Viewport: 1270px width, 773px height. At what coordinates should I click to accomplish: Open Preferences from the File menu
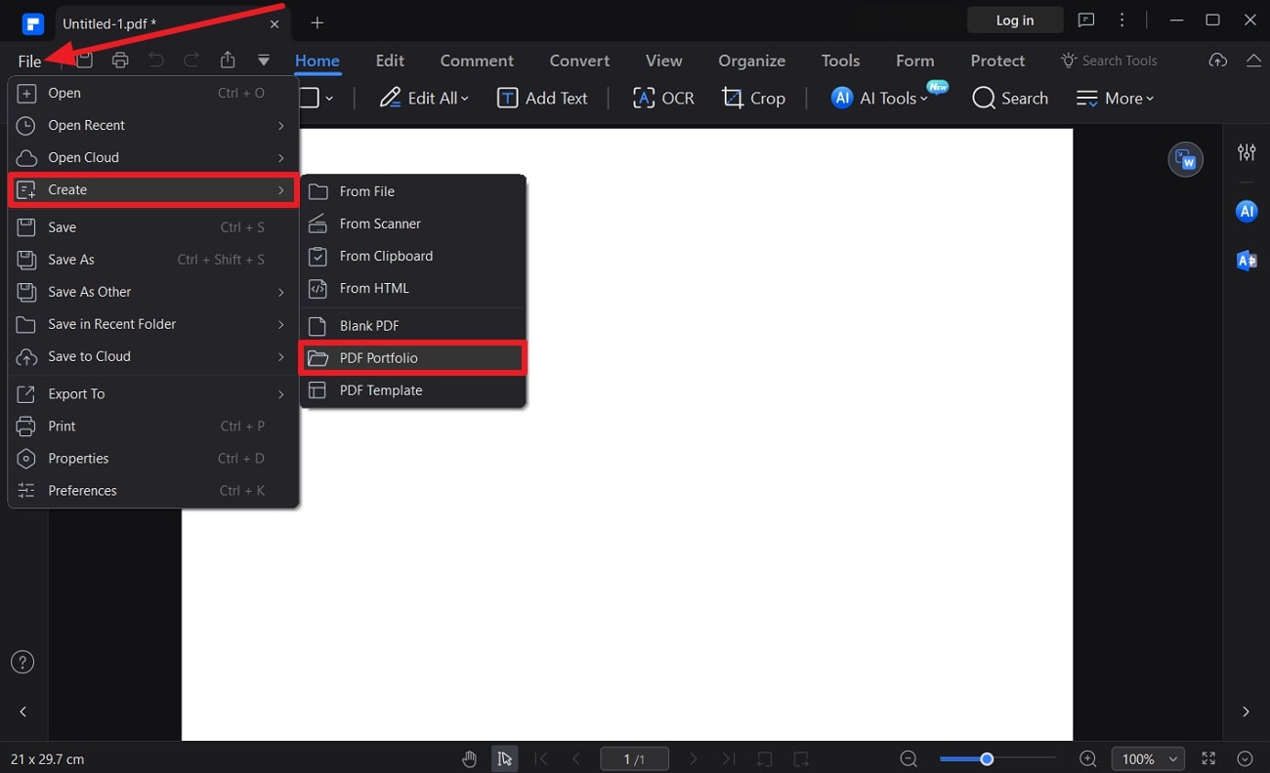coord(153,490)
